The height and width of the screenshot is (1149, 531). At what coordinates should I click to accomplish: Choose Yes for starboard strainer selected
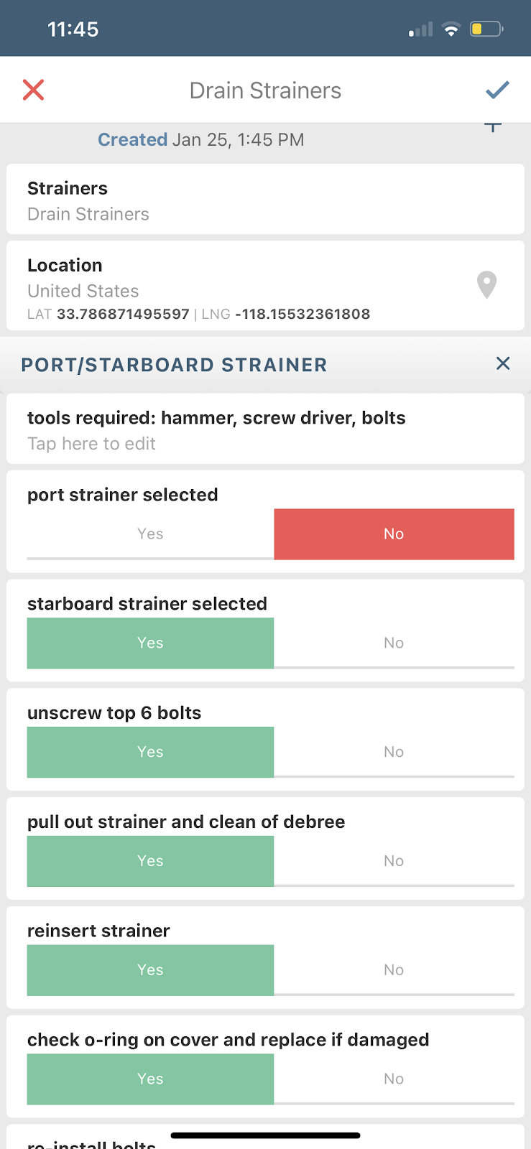coord(150,643)
